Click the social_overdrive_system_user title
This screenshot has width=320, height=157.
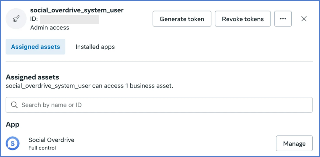(77, 10)
